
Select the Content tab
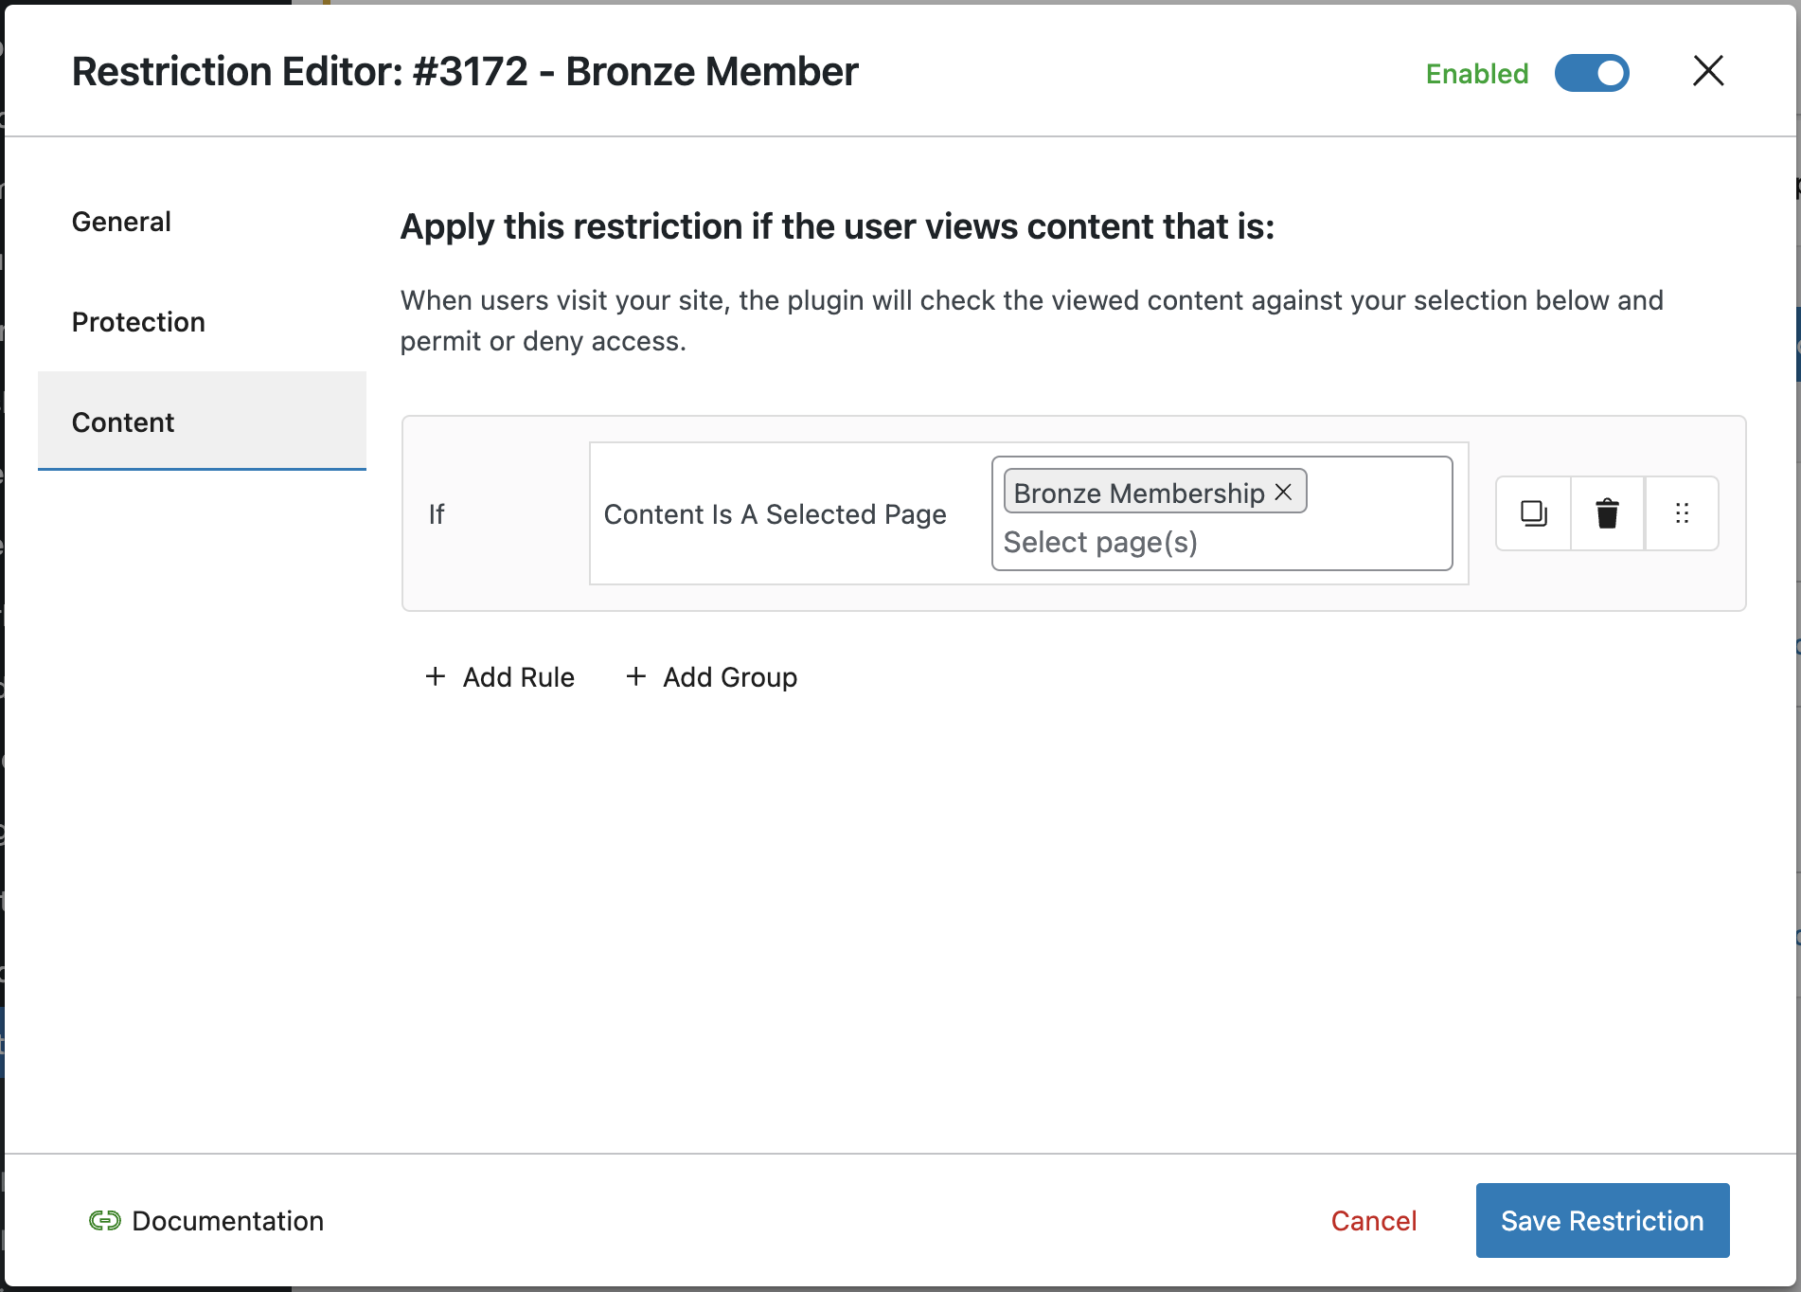[x=123, y=422]
